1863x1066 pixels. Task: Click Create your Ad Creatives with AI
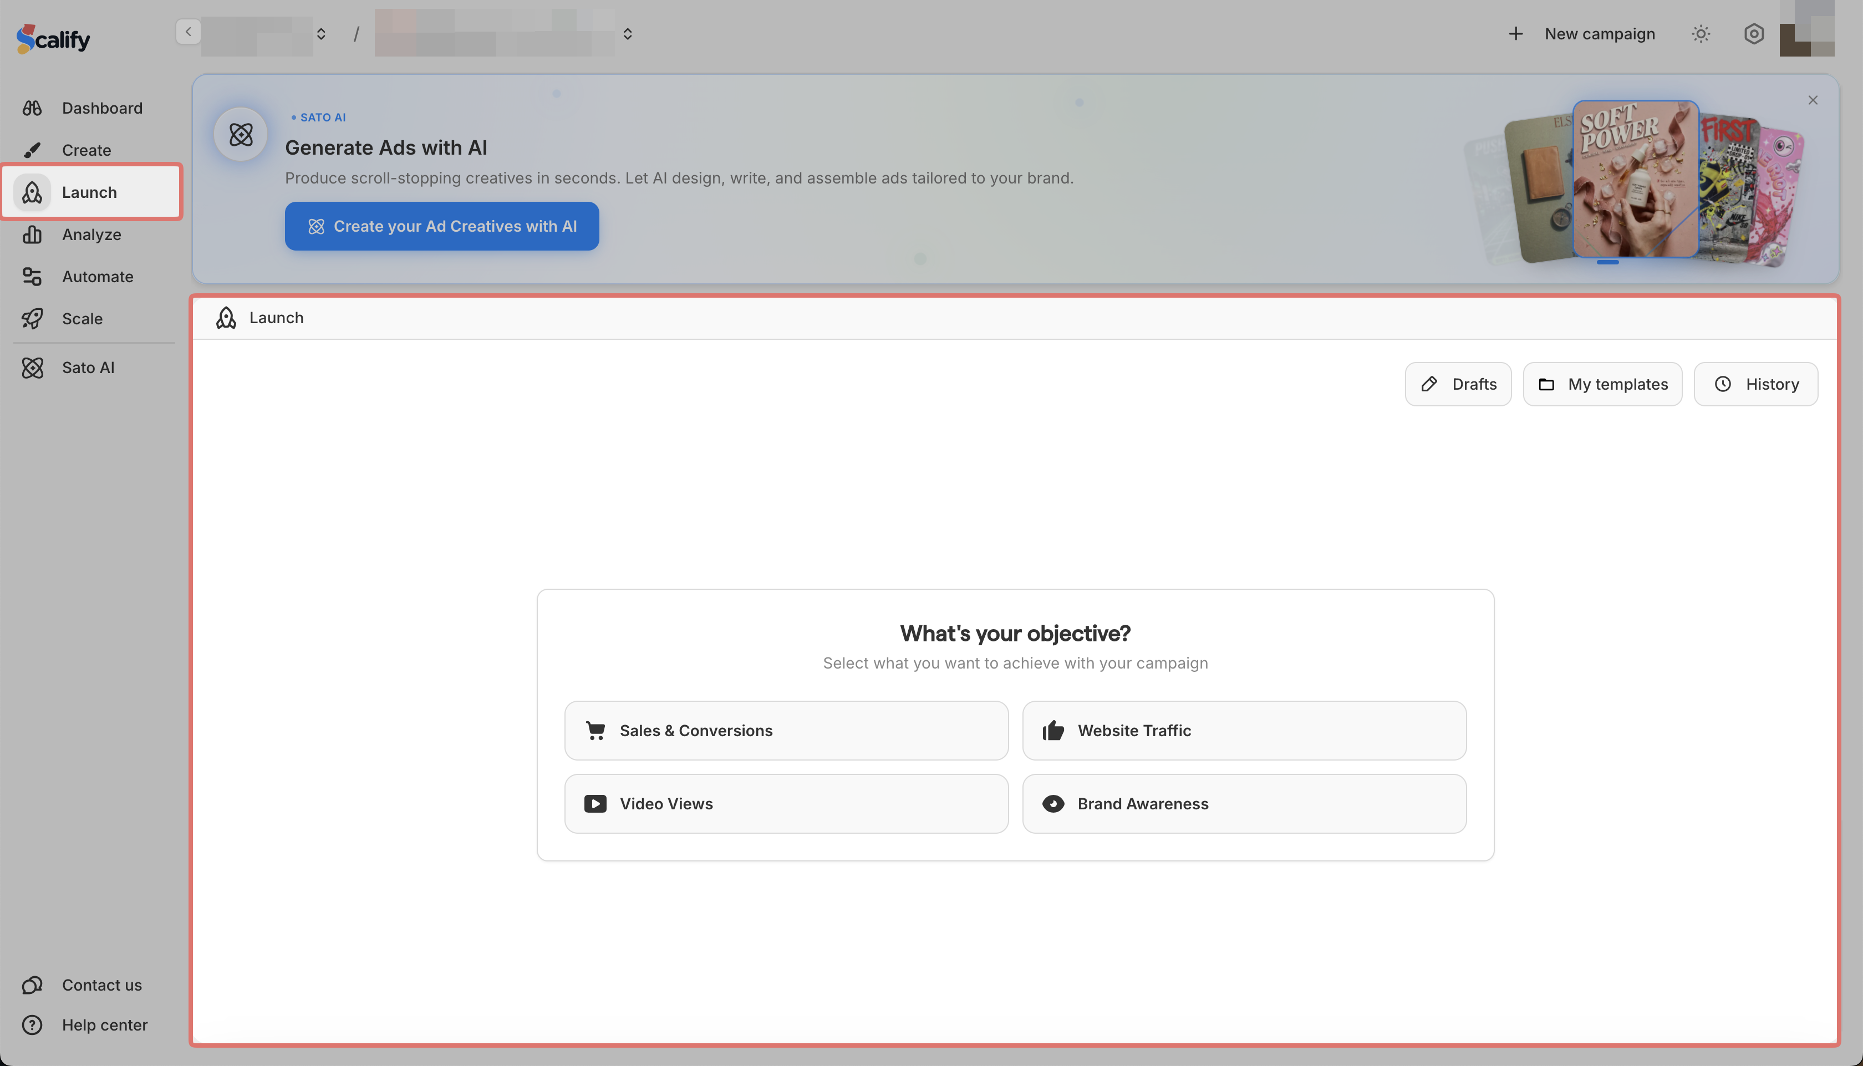[441, 226]
